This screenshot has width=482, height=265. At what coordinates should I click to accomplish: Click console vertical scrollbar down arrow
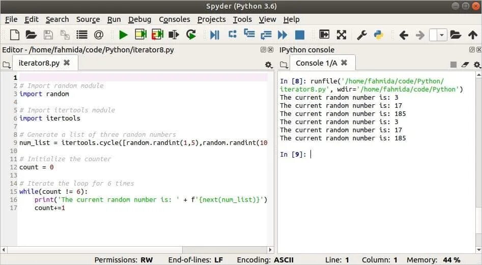pos(478,250)
